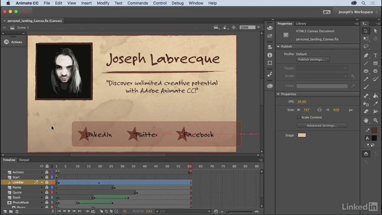Viewport: 382px width, 215px height.
Task: Open the Properties panel options menu
Action: coord(356,23)
